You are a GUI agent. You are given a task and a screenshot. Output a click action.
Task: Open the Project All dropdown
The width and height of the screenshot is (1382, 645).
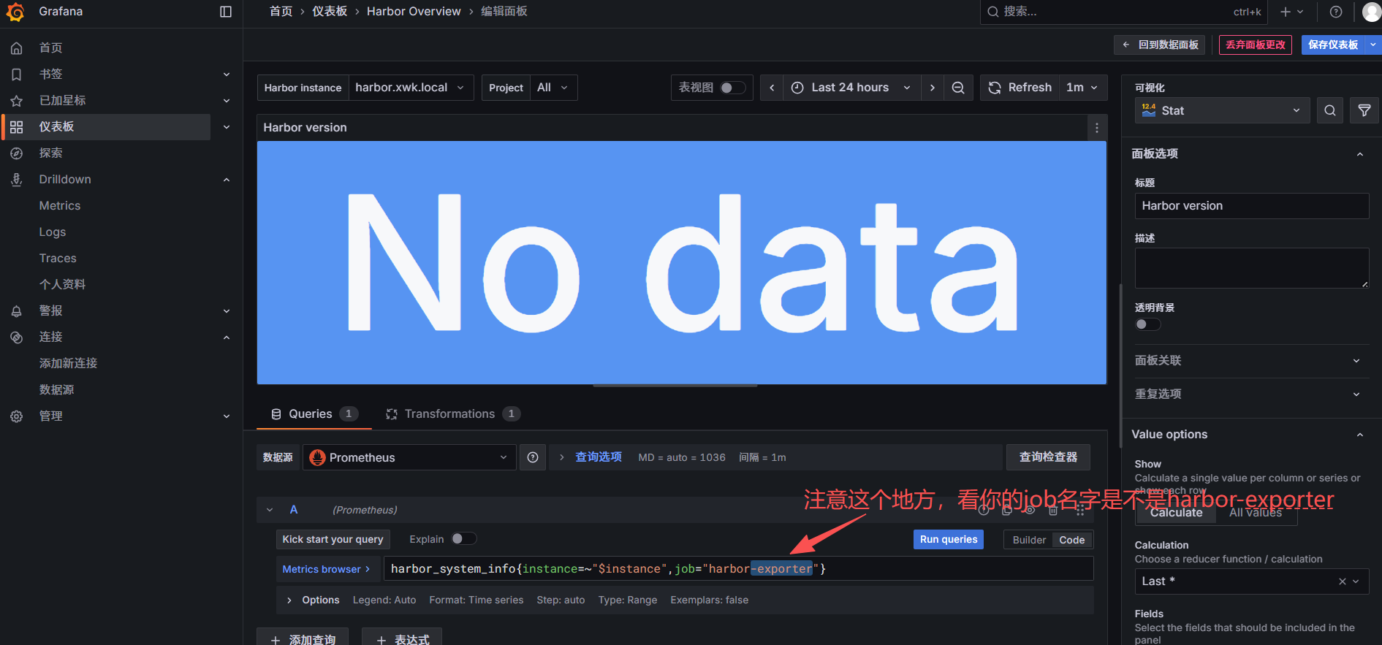point(553,88)
